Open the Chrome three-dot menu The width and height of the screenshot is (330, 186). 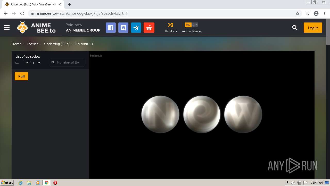point(324,13)
